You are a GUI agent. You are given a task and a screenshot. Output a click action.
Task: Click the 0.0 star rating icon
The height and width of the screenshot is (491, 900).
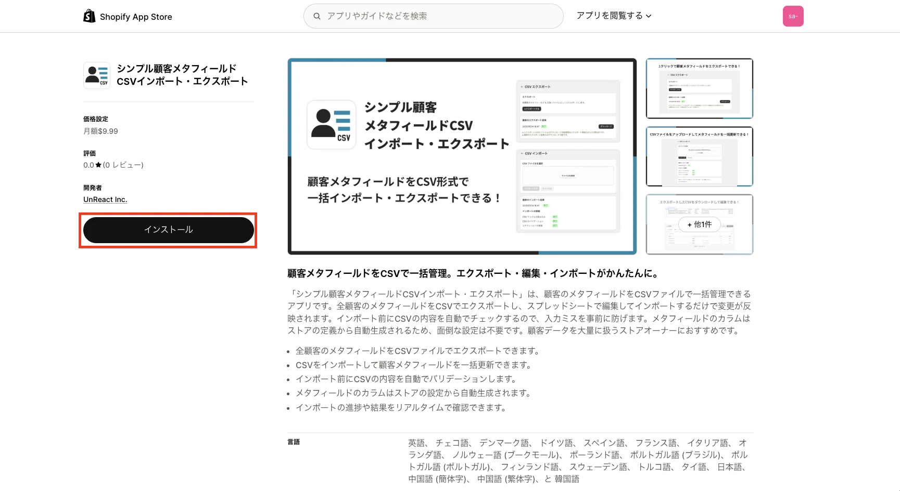point(98,165)
